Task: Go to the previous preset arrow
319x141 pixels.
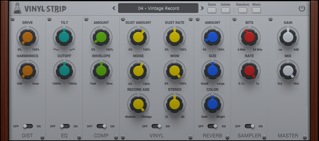Action: [114, 8]
